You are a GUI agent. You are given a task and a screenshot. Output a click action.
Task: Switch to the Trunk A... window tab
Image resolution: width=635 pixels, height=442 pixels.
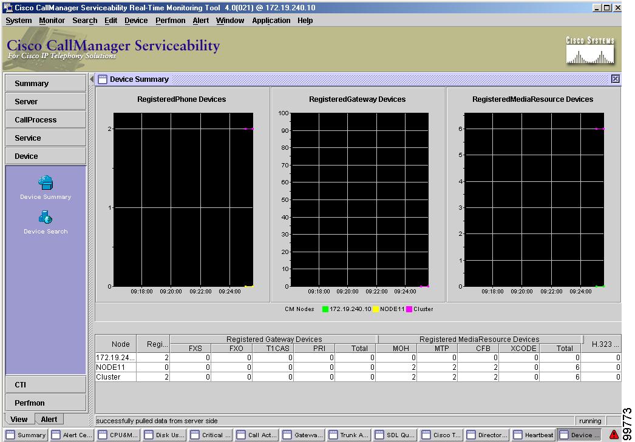click(348, 435)
